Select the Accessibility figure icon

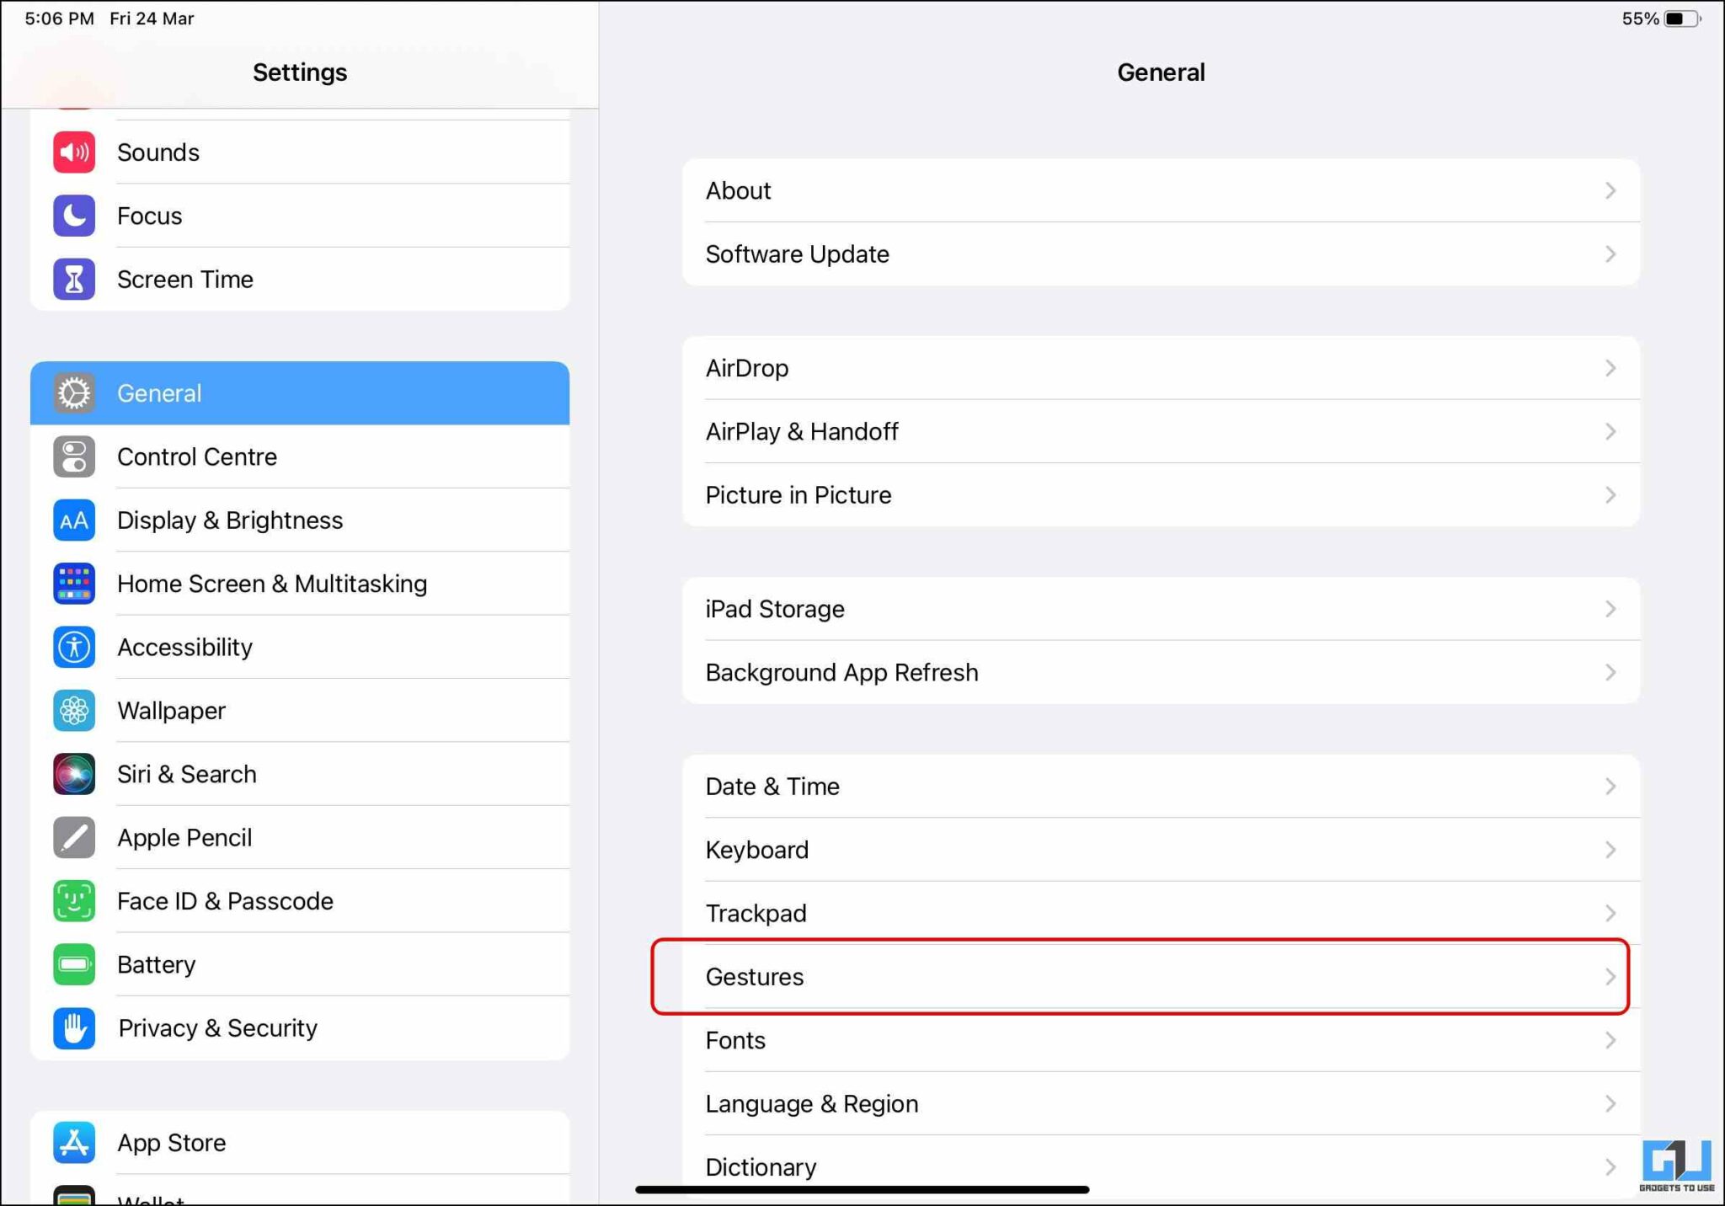tap(73, 647)
